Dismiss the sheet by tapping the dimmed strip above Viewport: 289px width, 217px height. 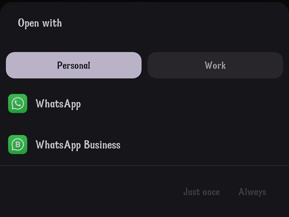pos(144,1)
